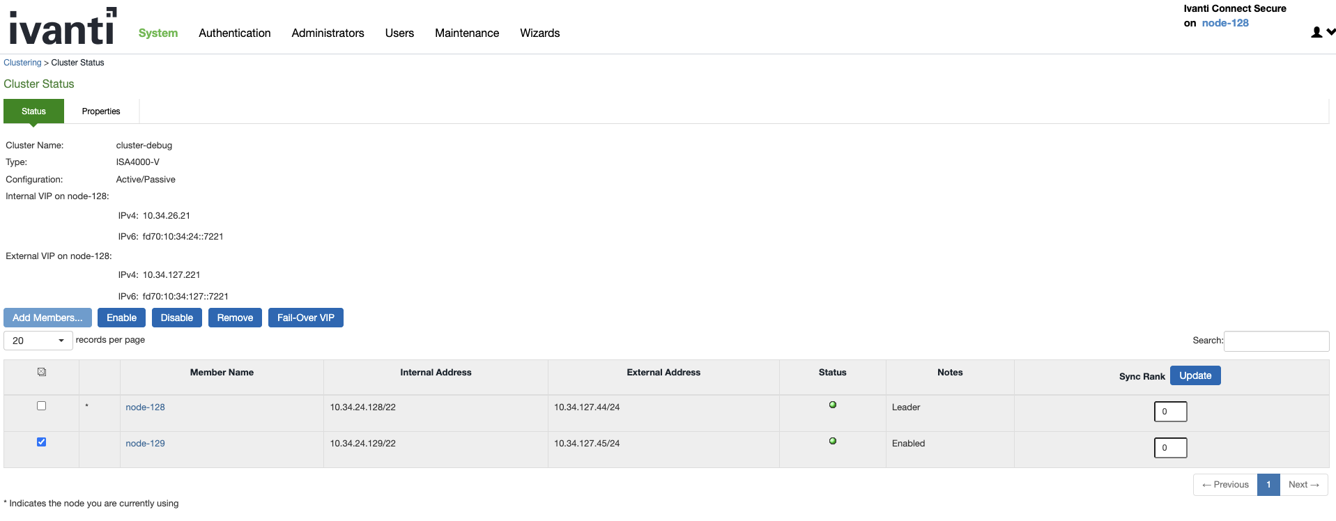Focus the Search input field

(x=1276, y=341)
